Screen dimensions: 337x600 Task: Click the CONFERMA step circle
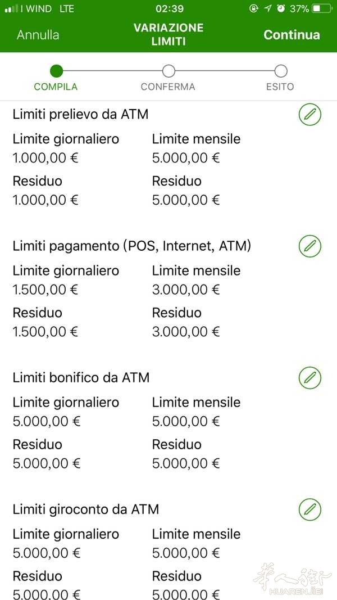pos(168,72)
